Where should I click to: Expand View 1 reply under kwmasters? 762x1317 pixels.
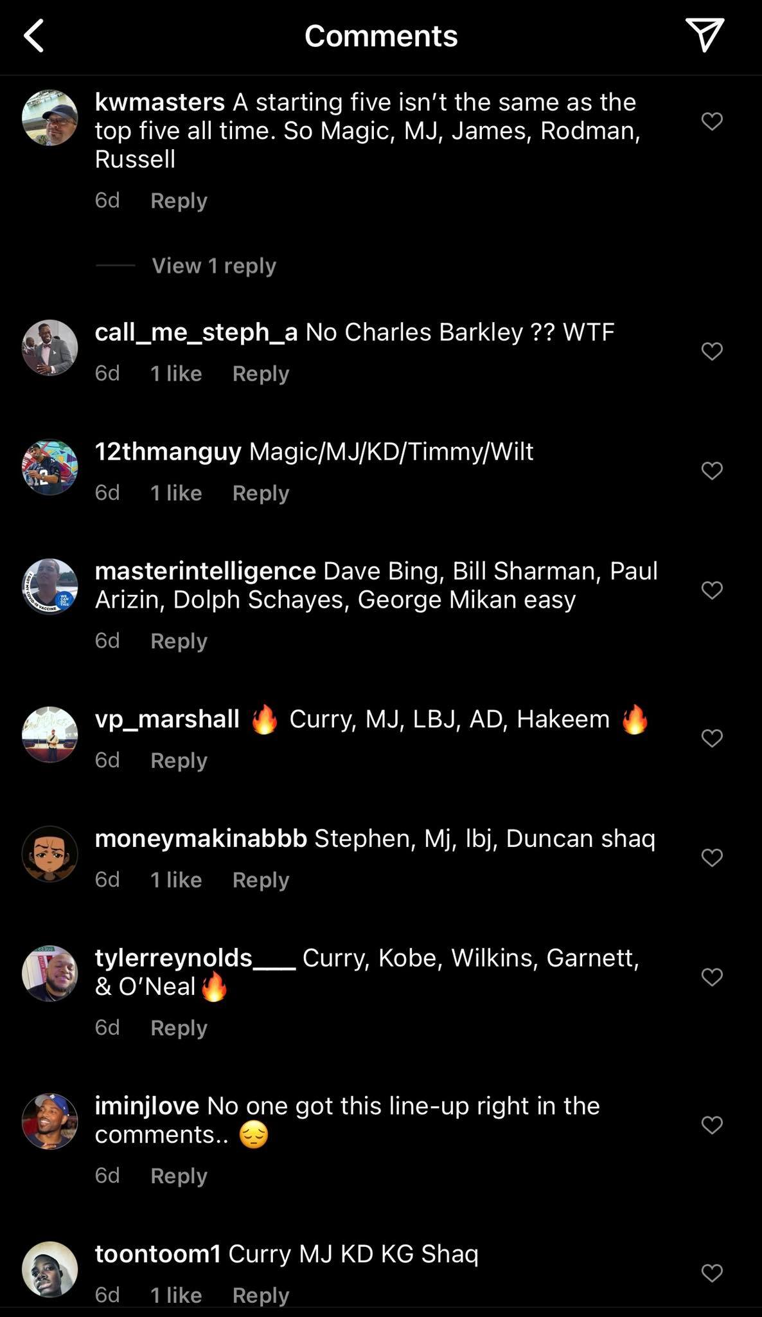point(214,266)
